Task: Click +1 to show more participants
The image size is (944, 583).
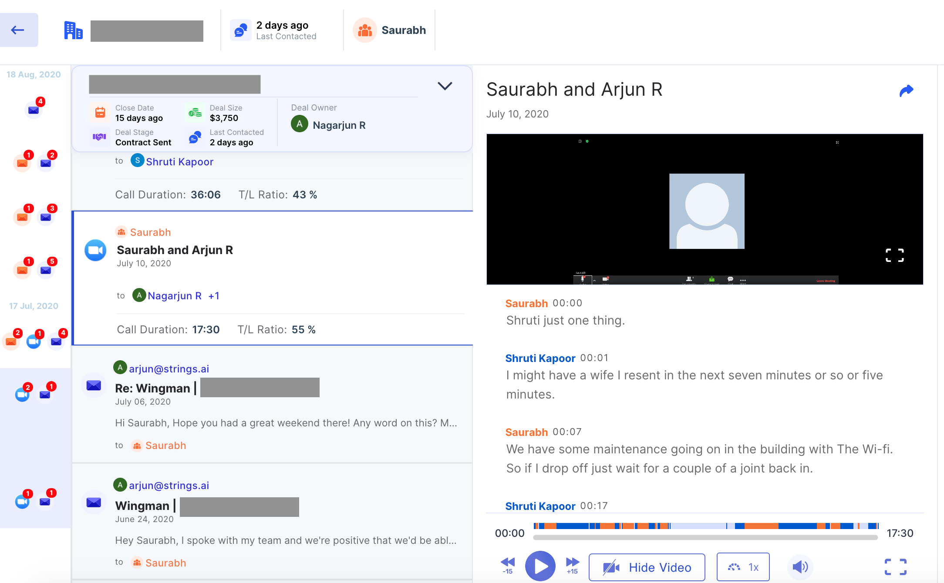Action: (x=214, y=296)
